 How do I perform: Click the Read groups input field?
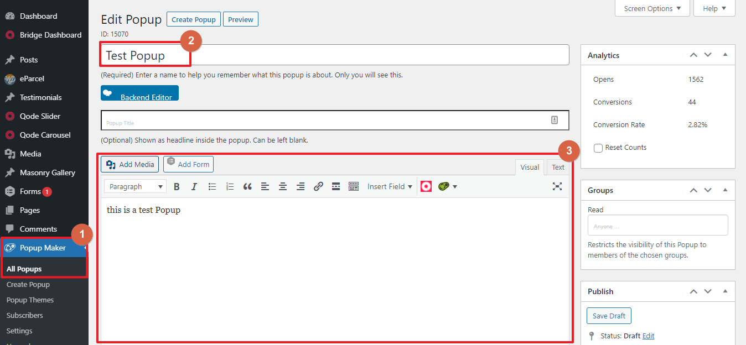coord(657,225)
